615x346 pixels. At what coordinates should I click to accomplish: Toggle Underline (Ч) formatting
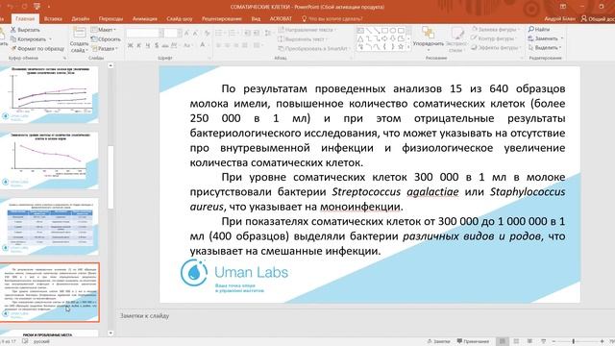click(148, 45)
